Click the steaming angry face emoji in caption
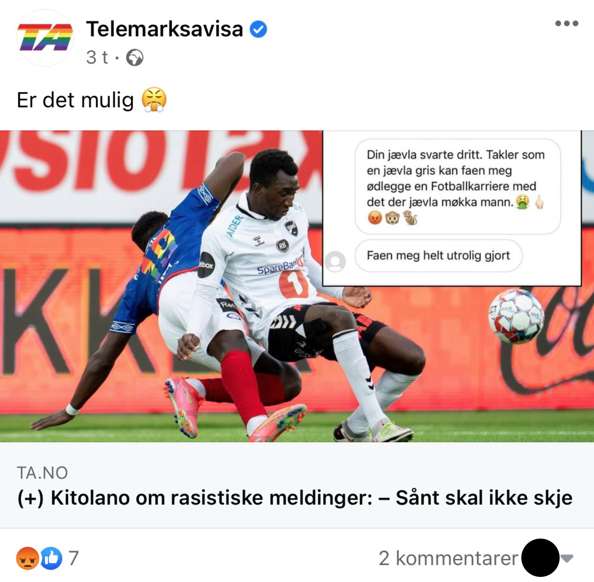Viewport: 594px width, 582px height. pos(154,100)
